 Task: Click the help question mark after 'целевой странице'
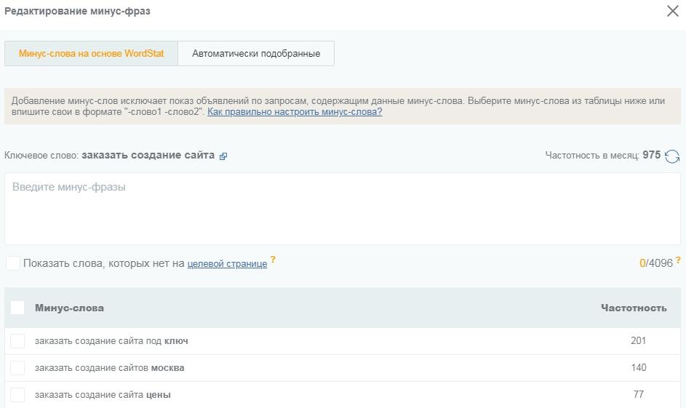pyautogui.click(x=273, y=259)
